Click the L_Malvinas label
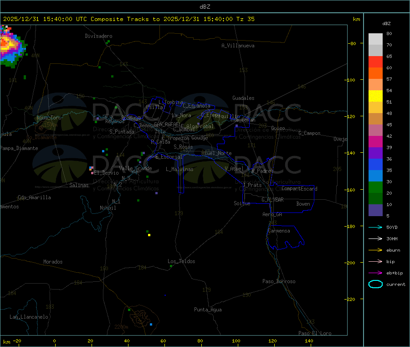Screen dimensions: 410x347 click(179, 169)
